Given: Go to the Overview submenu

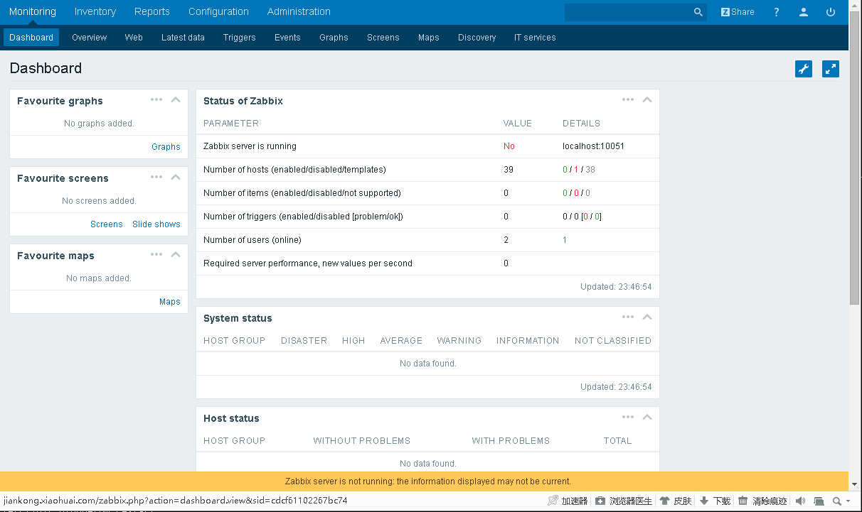Looking at the screenshot, I should (89, 38).
